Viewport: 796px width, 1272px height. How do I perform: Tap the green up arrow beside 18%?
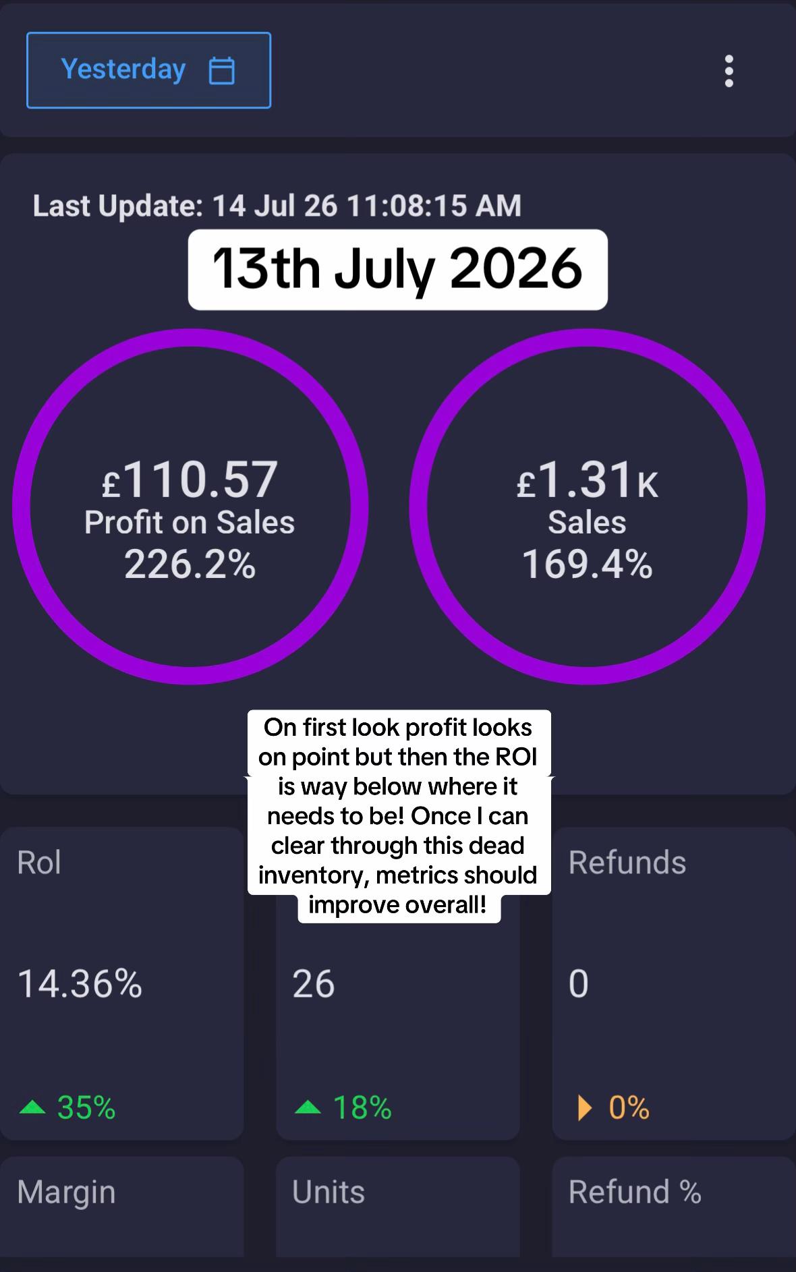tap(308, 1107)
